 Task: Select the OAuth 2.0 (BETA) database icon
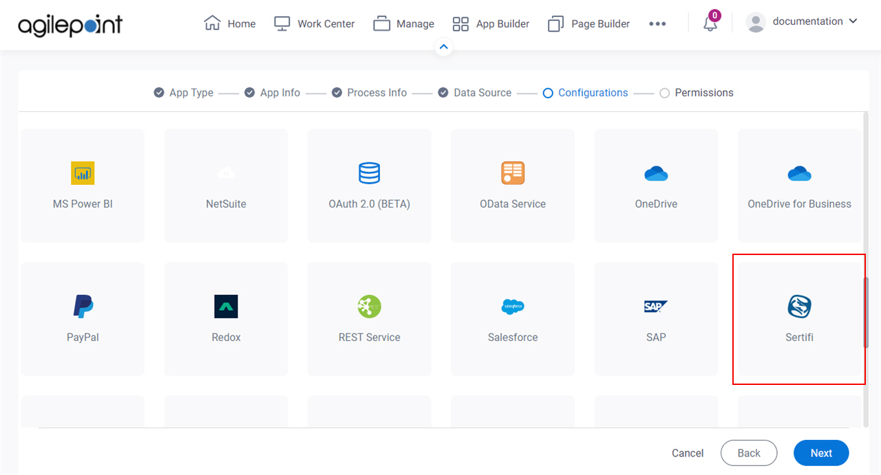pos(370,173)
